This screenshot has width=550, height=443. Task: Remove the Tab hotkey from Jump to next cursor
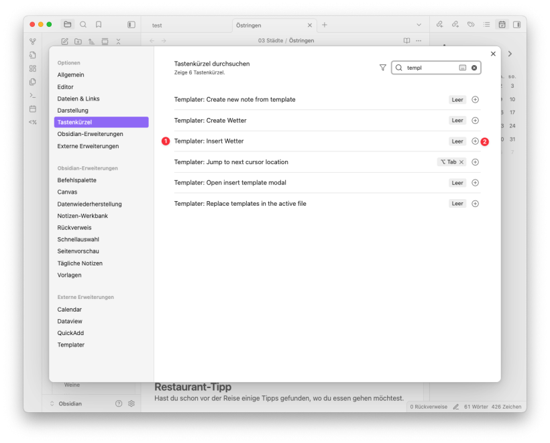point(461,162)
